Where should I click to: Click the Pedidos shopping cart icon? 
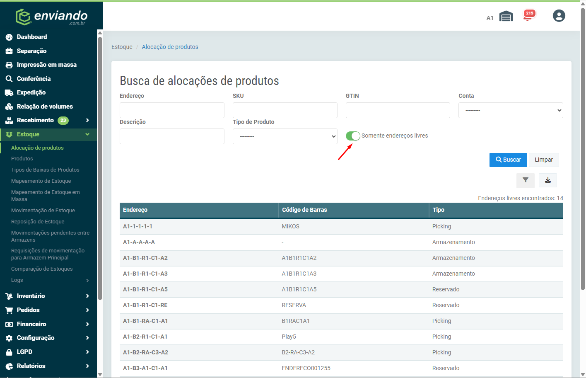point(9,310)
